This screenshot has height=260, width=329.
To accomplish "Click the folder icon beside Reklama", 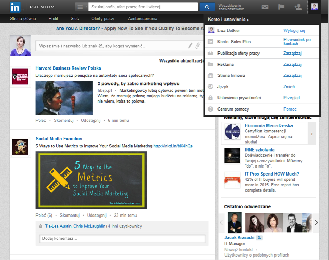I will (210, 64).
